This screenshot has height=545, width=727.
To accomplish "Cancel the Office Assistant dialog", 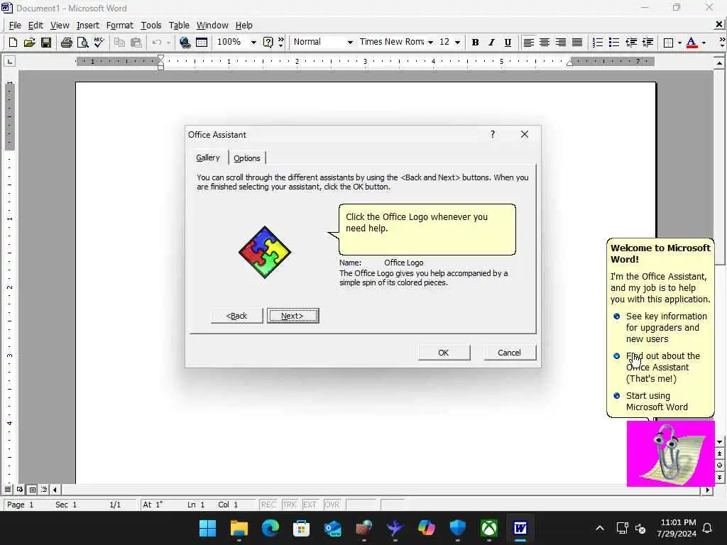I will pos(510,353).
